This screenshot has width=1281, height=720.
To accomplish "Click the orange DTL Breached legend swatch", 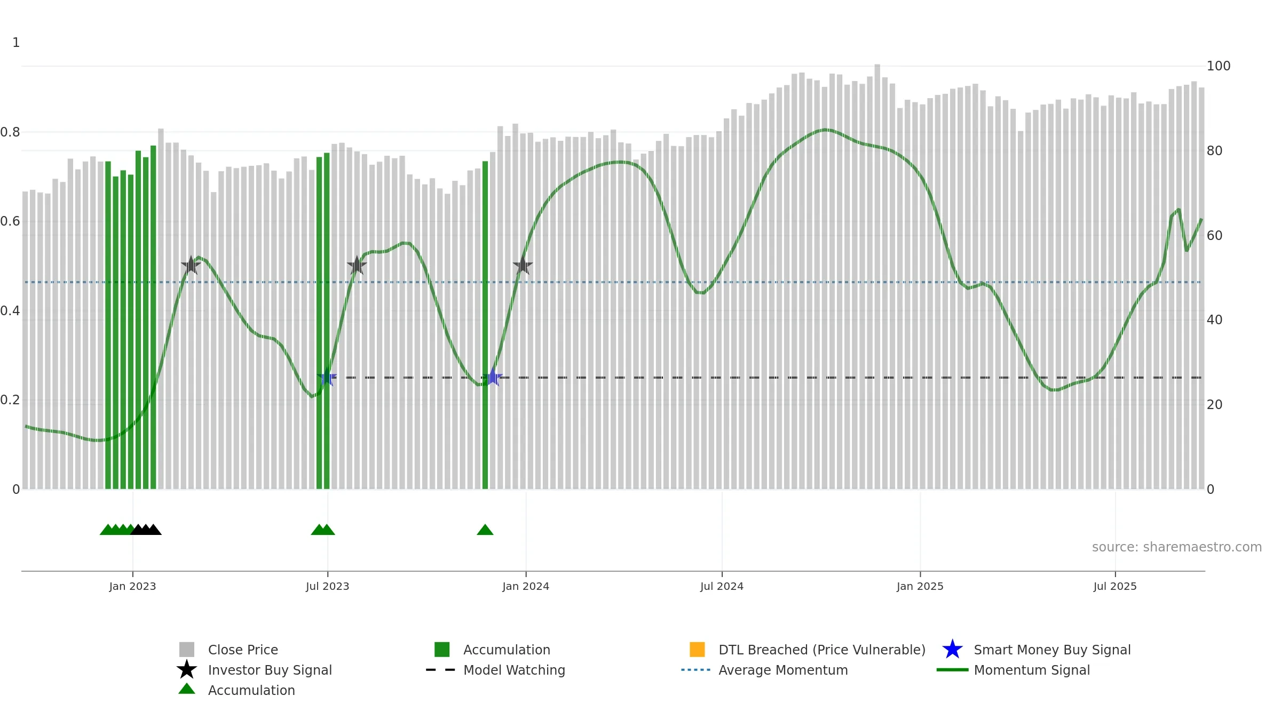I will coord(697,650).
